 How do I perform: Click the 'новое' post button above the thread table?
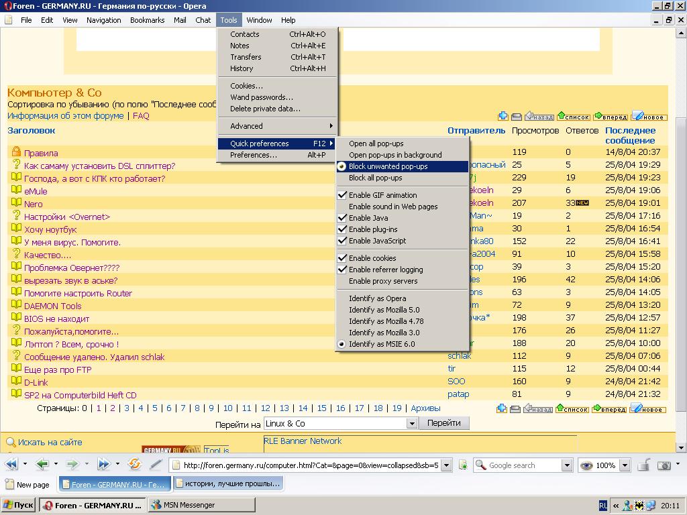649,115
